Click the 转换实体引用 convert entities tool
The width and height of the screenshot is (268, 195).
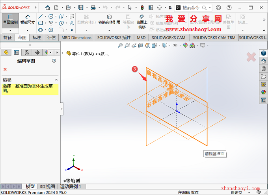109,19
